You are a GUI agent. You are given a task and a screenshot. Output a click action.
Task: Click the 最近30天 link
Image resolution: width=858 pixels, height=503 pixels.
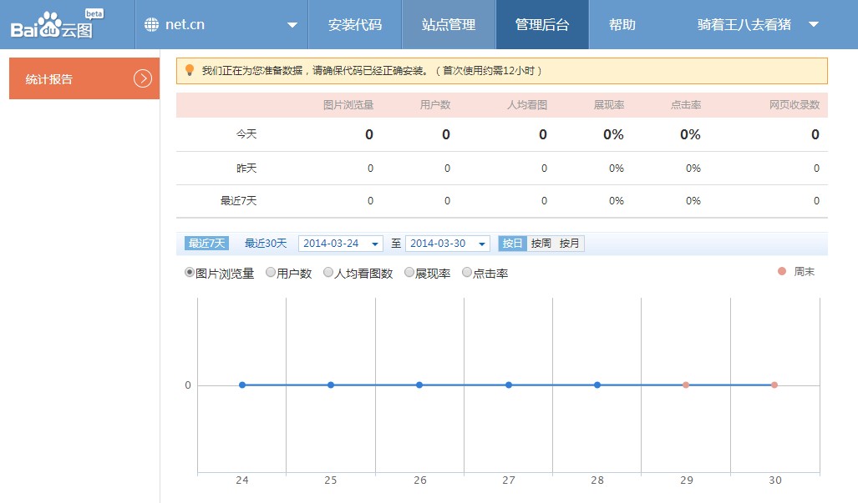[266, 244]
